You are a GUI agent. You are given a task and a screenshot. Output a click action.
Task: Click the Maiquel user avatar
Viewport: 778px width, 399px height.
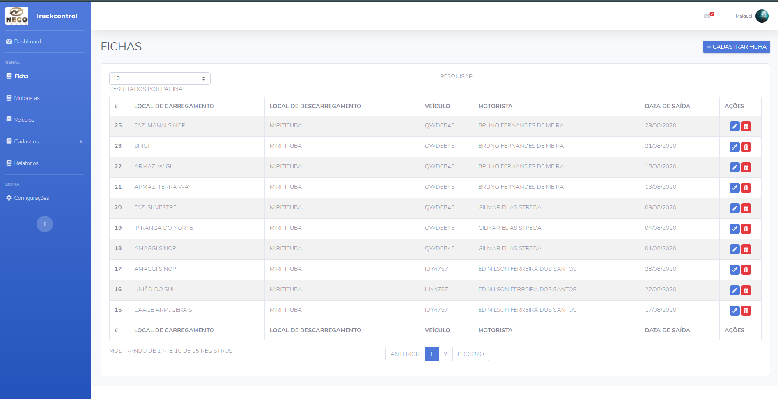762,16
